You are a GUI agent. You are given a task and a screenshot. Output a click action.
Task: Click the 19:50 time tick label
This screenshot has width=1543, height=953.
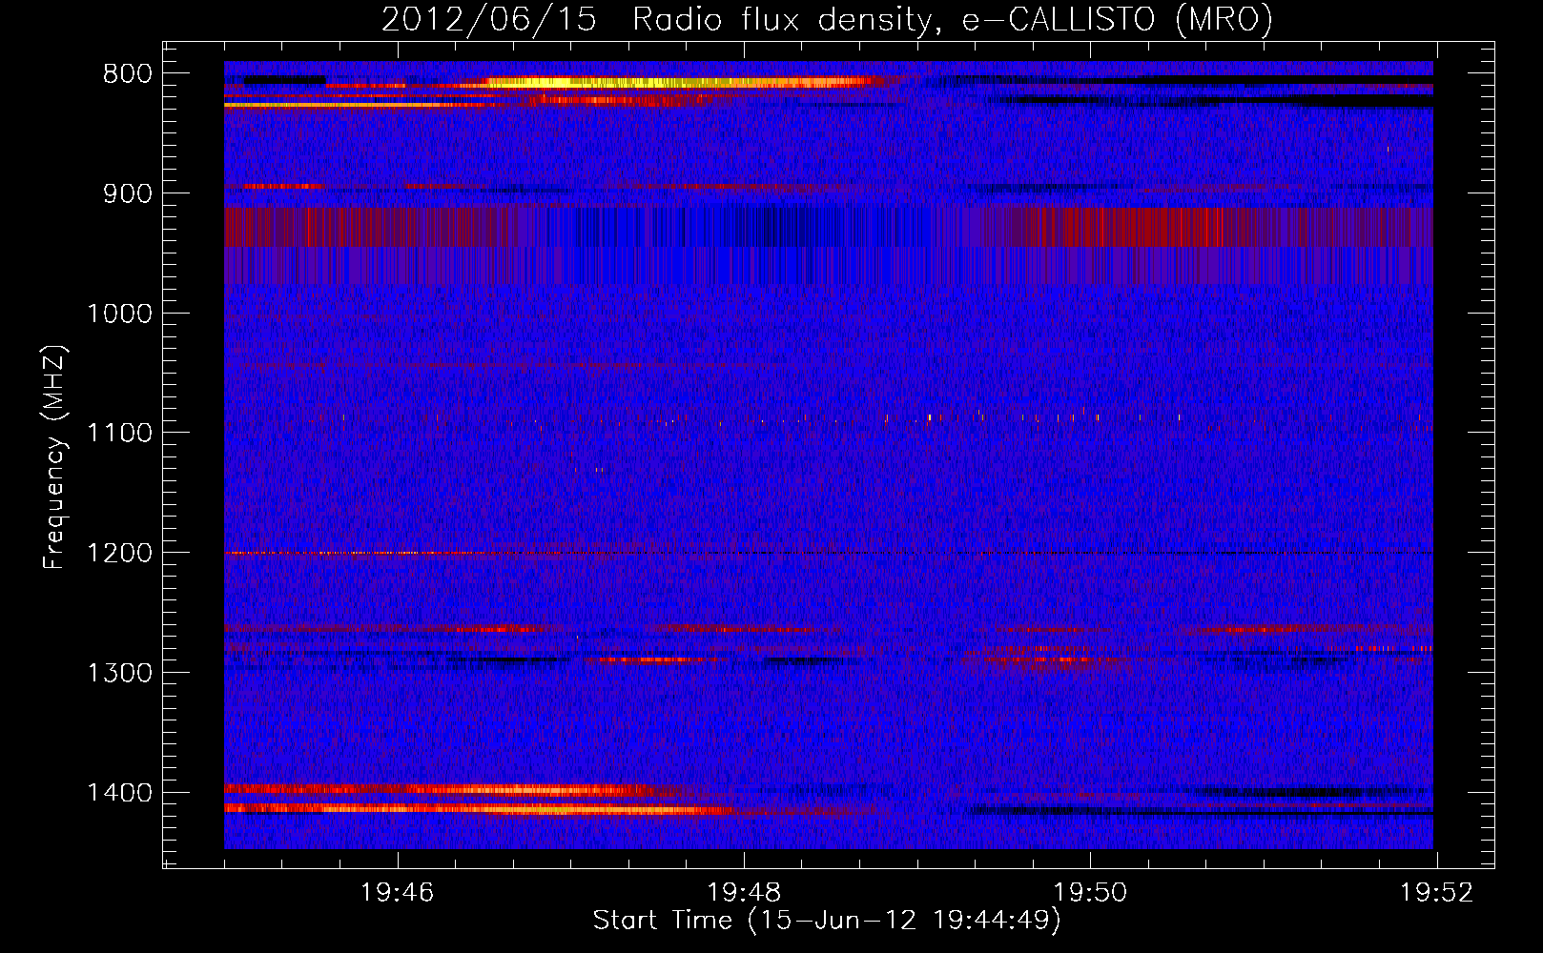coord(1090,892)
